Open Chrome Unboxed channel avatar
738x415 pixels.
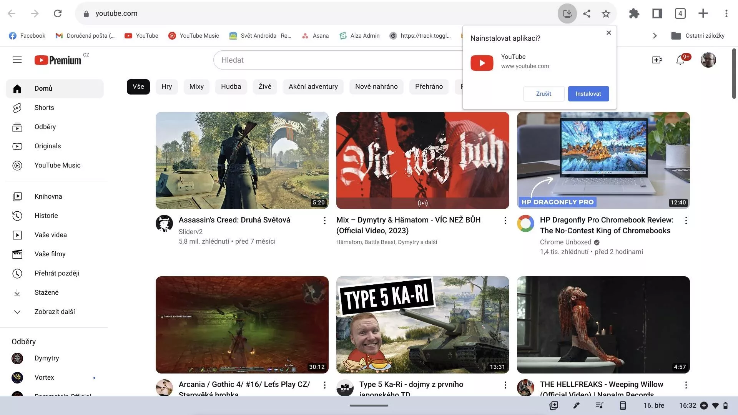(525, 223)
